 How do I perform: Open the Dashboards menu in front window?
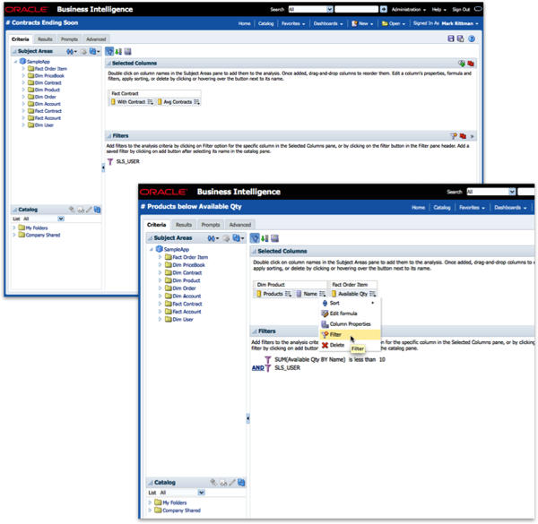pyautogui.click(x=510, y=207)
